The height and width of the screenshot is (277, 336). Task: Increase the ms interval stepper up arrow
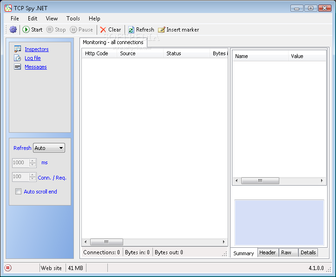click(33, 161)
